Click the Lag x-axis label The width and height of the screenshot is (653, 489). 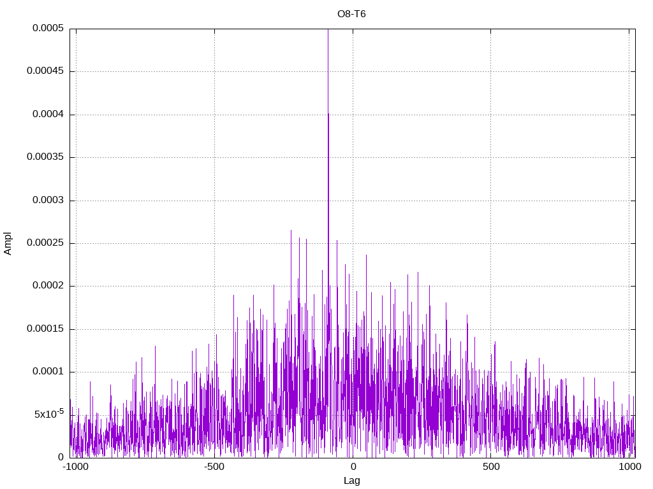(x=351, y=481)
